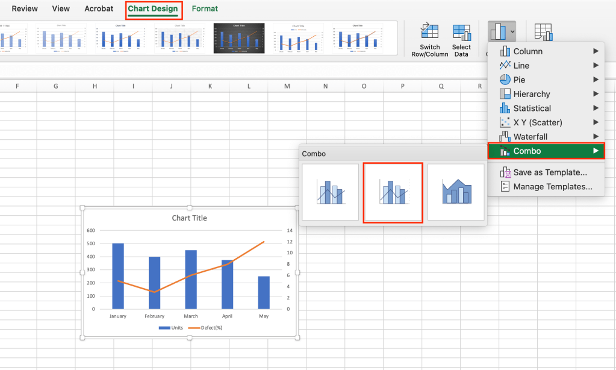Screen dimensions: 616x370
Task: Click the Pie chart icon in menu
Action: [505, 80]
